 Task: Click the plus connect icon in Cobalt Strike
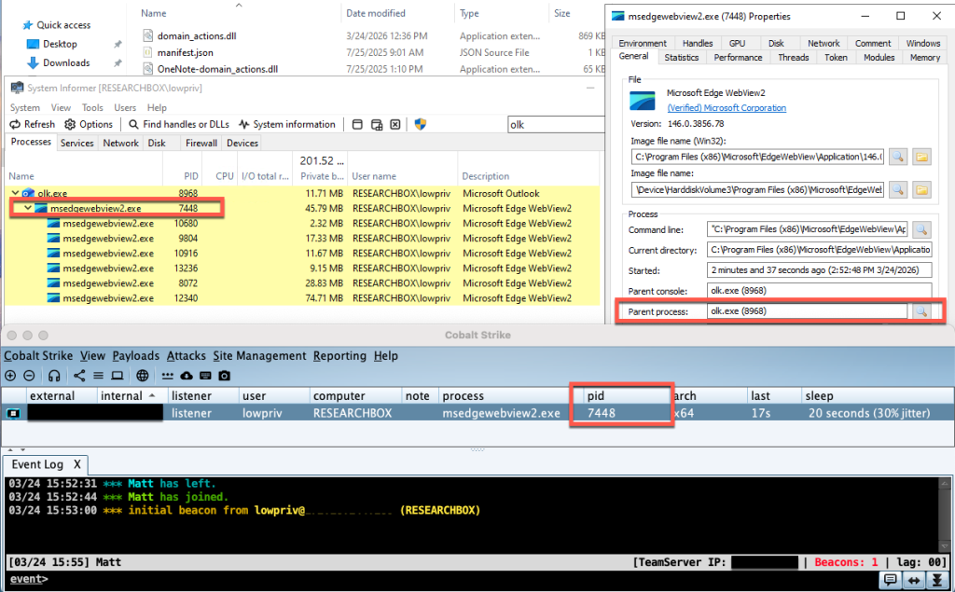10,376
